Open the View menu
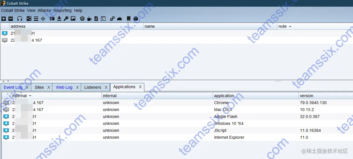The width and height of the screenshot is (353, 159). [31, 10]
